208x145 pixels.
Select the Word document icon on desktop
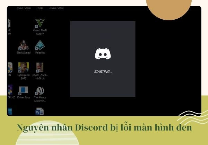tap(40, 111)
